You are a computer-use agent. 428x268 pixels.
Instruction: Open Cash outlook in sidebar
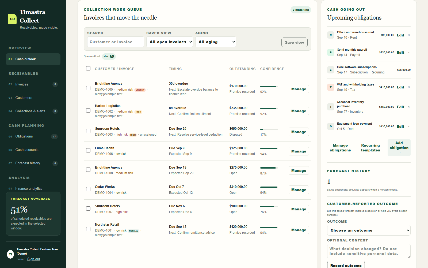pyautogui.click(x=33, y=59)
